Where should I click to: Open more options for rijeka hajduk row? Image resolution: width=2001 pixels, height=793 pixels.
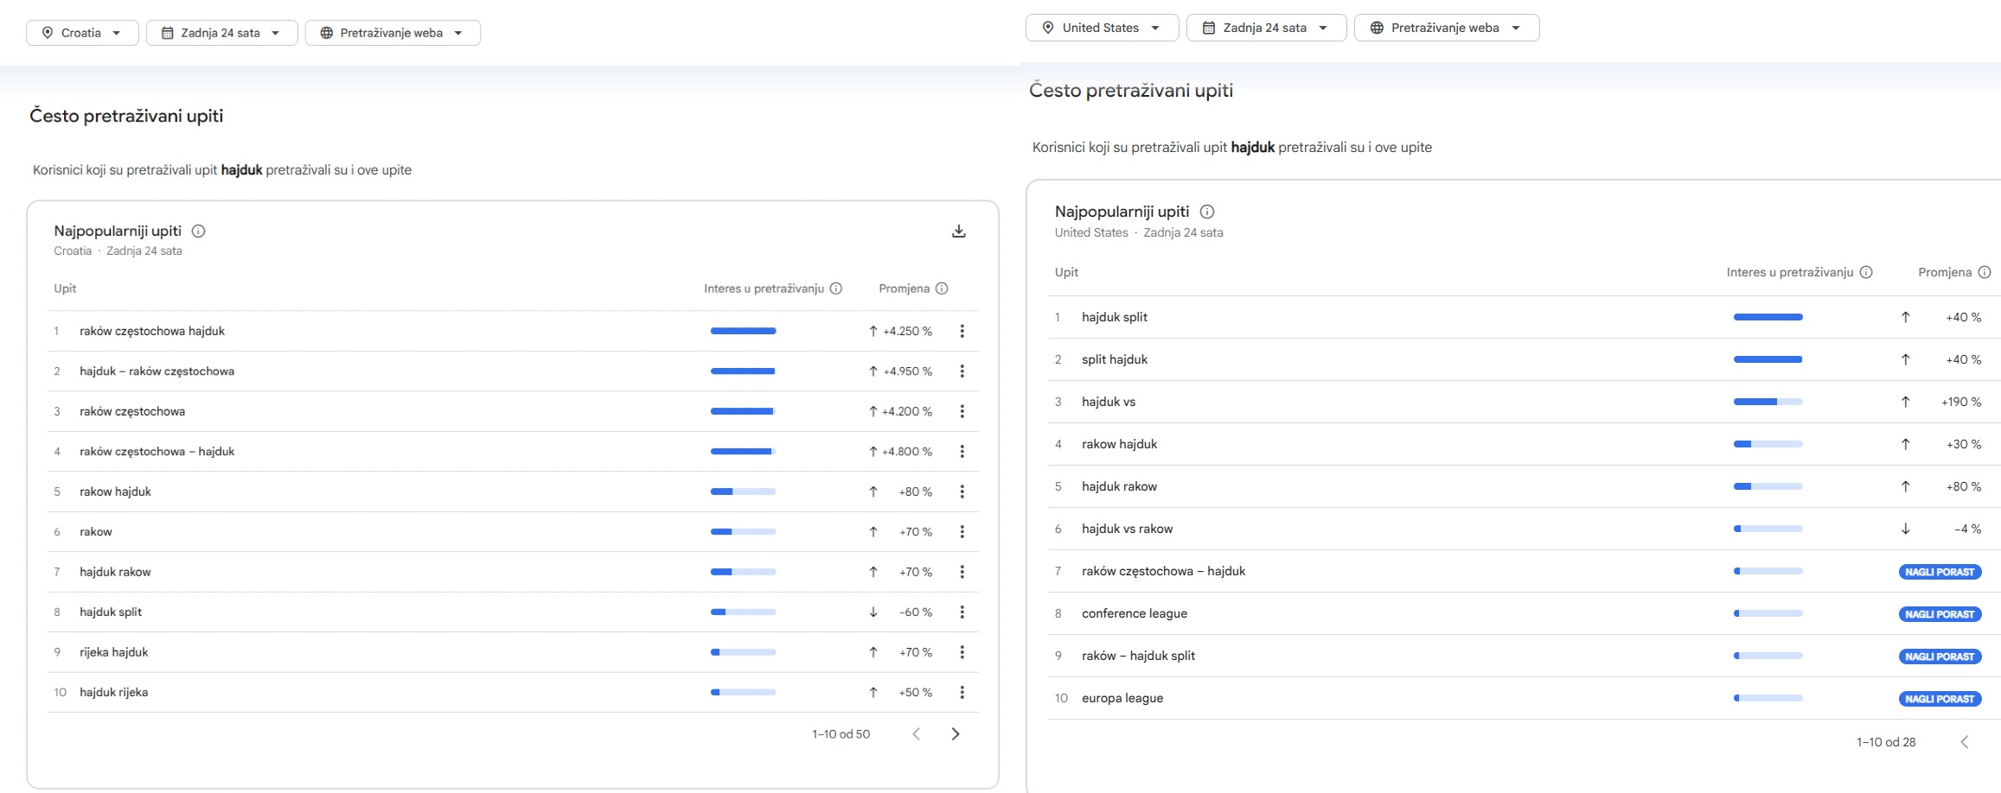point(962,652)
